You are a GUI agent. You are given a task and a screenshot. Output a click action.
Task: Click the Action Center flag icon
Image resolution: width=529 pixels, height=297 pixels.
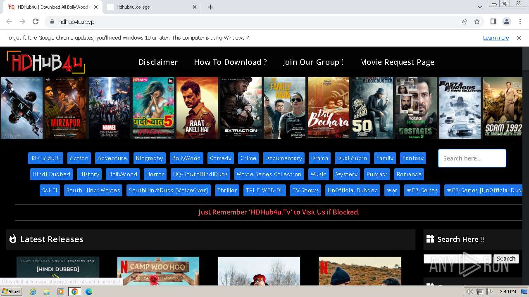[490, 292]
